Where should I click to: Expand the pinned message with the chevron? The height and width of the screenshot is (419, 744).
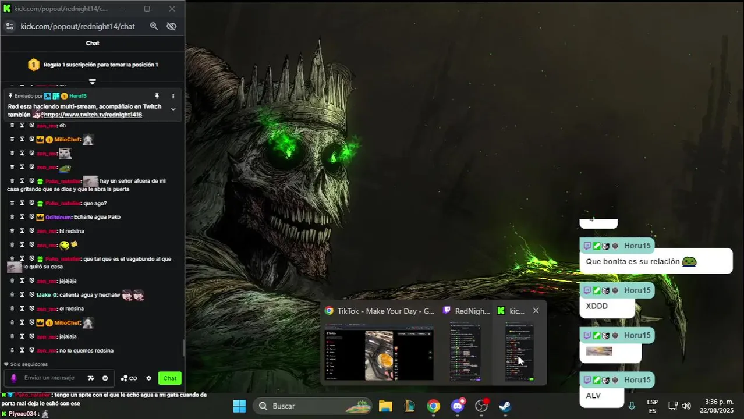pos(173,109)
